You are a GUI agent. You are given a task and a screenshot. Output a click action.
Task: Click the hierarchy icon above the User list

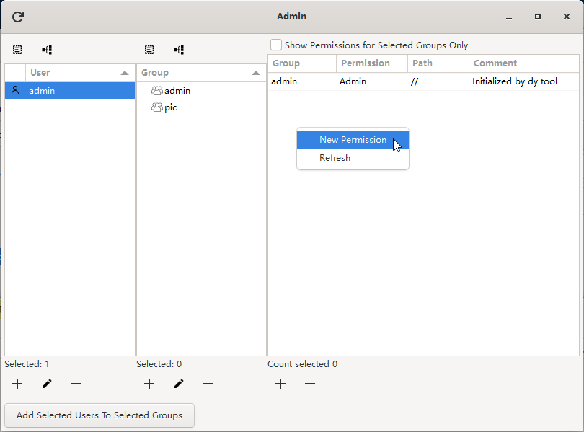[x=47, y=50]
